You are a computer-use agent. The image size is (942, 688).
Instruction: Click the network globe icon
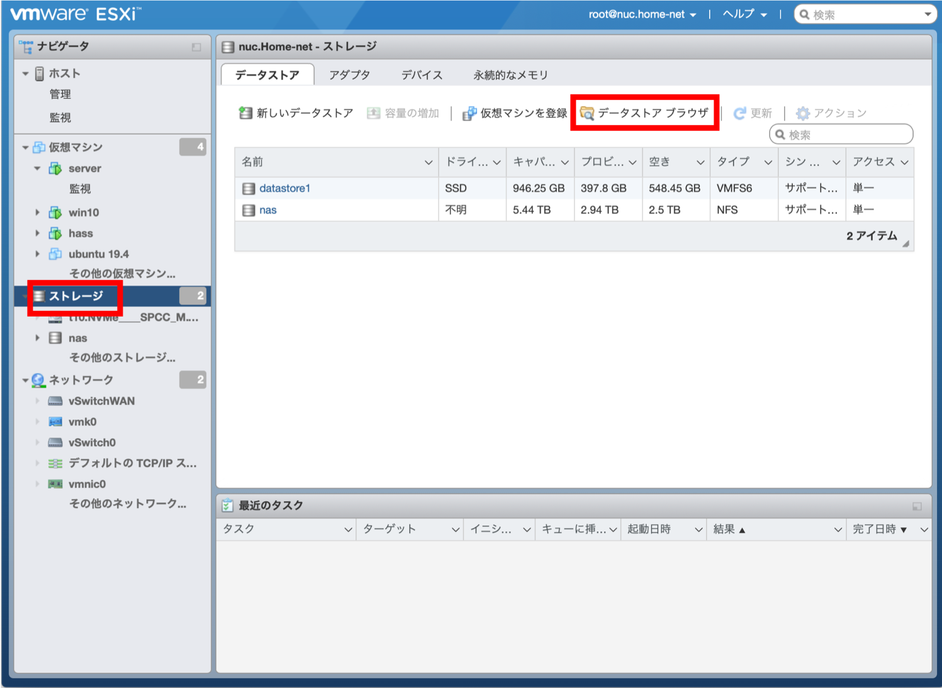click(38, 380)
